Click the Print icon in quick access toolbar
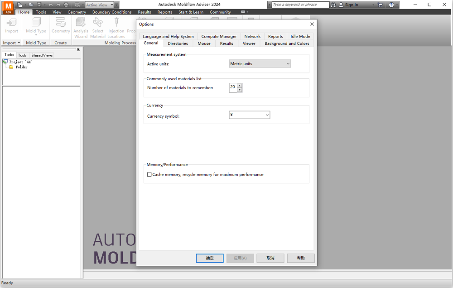The height and width of the screenshot is (288, 453). (66, 5)
